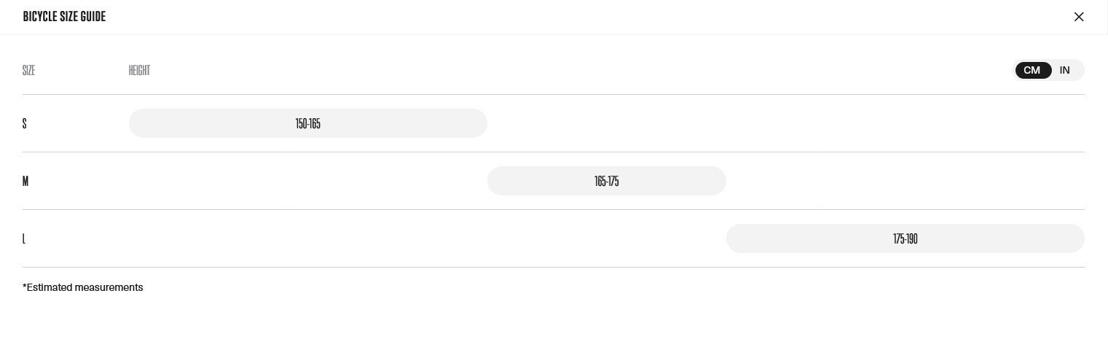Click the 150-165 height range bar
1108x339 pixels.
coord(308,123)
